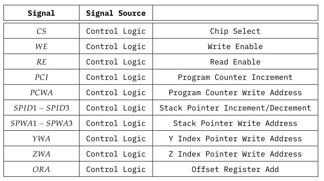Select the SPID1 − SPID3 signal cell
Screen dimensions: 324x181
coord(41,108)
